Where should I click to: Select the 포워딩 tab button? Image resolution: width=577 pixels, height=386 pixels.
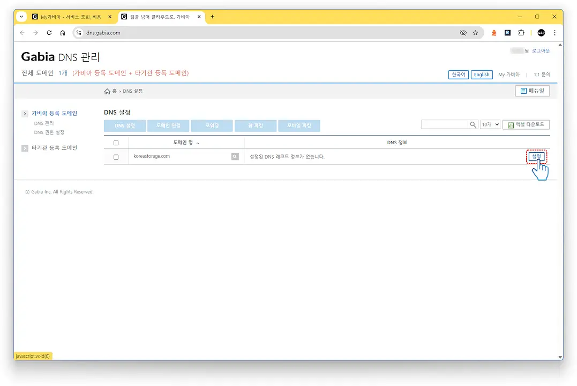pyautogui.click(x=212, y=125)
